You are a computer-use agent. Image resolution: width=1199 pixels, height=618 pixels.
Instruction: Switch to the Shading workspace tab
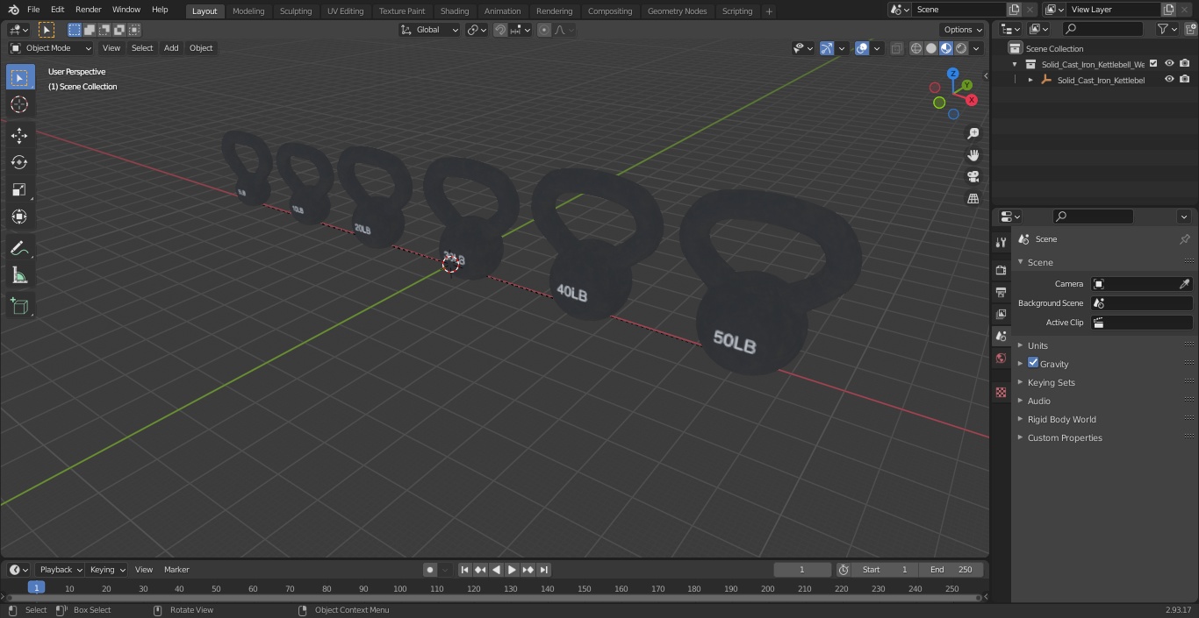pos(455,11)
